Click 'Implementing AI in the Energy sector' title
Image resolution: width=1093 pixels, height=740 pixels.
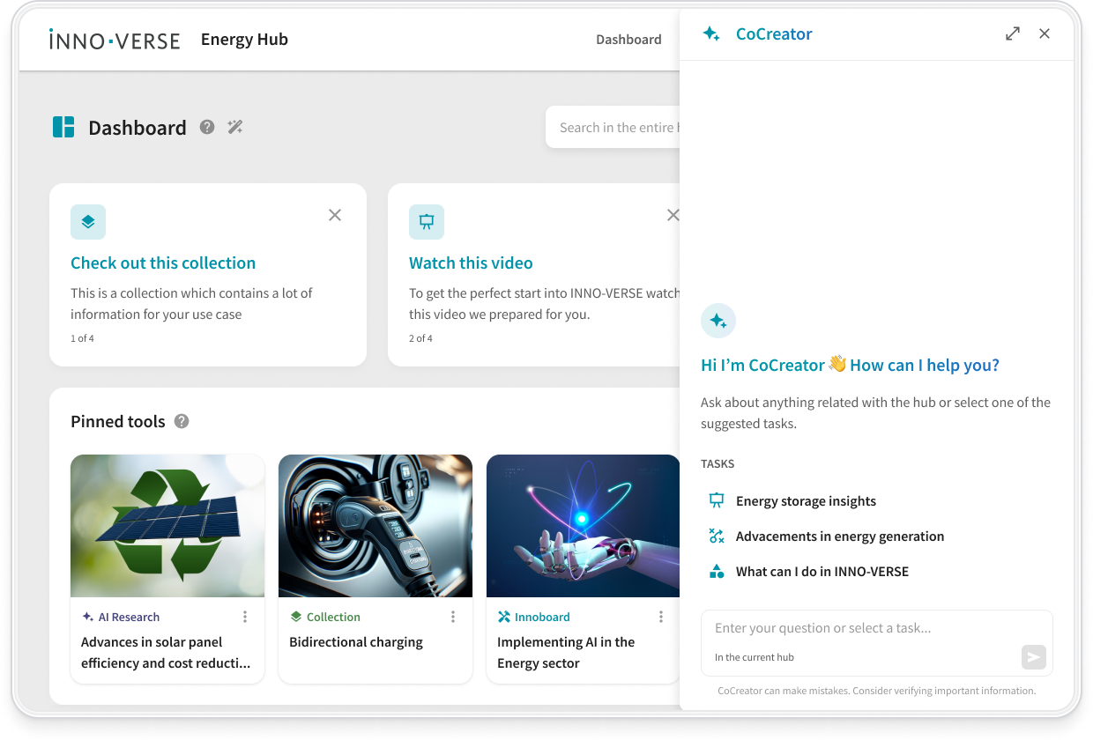566,653
